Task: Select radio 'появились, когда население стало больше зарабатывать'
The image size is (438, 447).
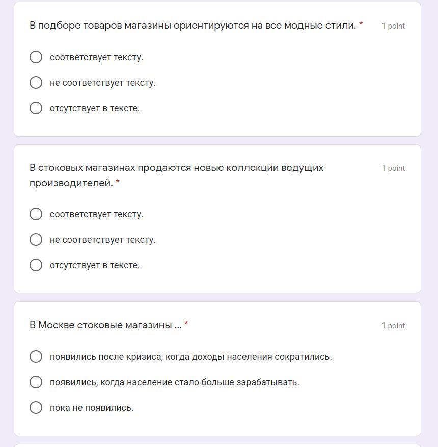Action: click(x=36, y=382)
